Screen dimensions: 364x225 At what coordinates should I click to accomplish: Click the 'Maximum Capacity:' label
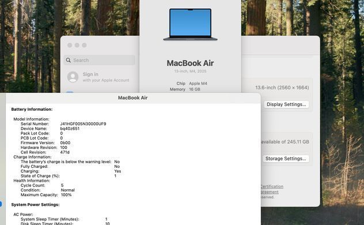[x=39, y=195]
